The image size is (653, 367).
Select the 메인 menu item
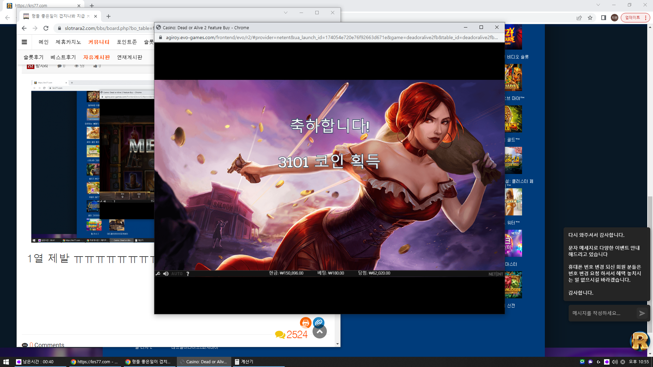click(44, 42)
